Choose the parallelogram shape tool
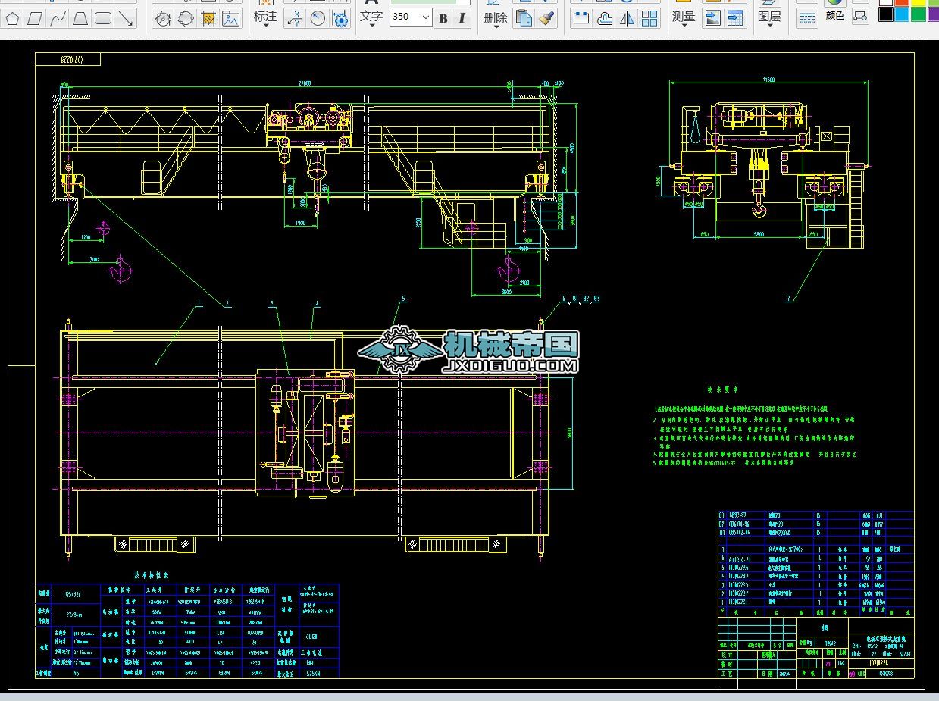This screenshot has height=701, width=939. pos(35,19)
